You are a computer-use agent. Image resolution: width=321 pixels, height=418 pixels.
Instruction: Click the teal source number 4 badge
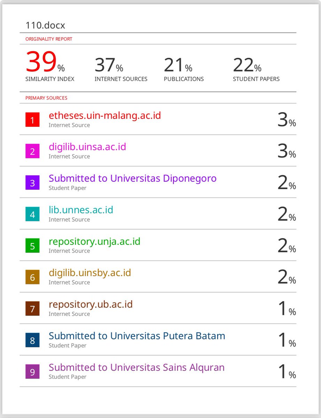[32, 215]
